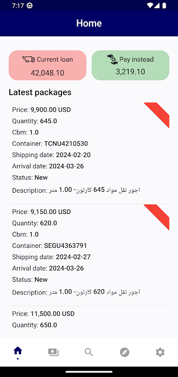Open the payments cash icon tab
The image size is (178, 377).
[x=54, y=352]
